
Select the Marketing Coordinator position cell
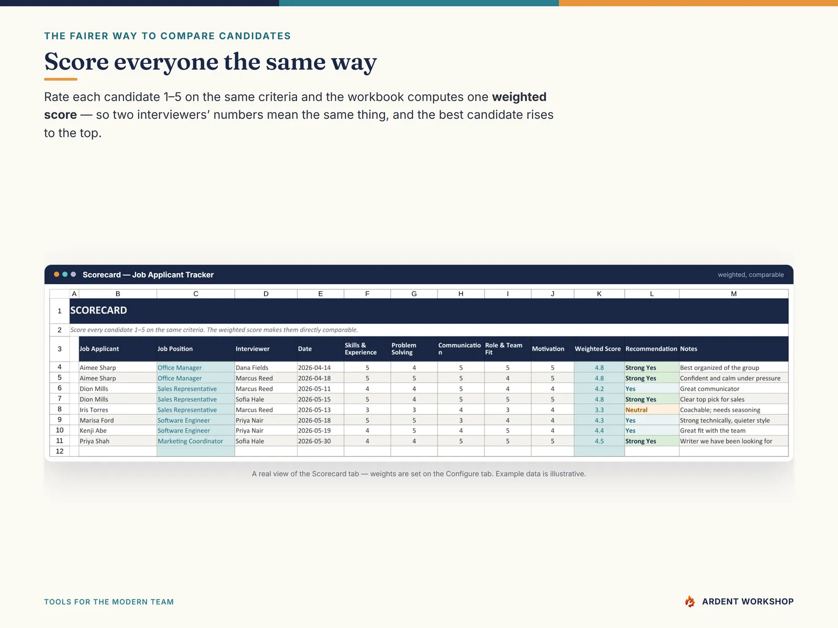pyautogui.click(x=196, y=441)
